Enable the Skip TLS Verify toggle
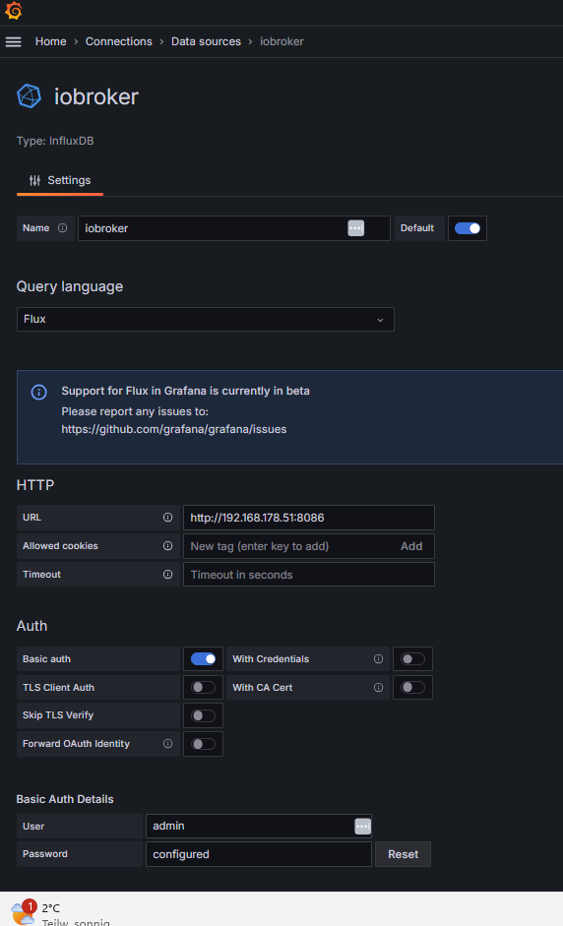The width and height of the screenshot is (563, 926). click(x=203, y=715)
